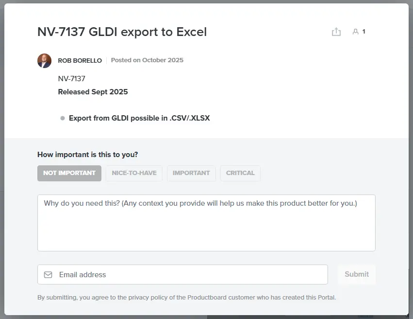The image size is (413, 319).
Task: Click the 'Released Sept 2025' text
Action: tap(93, 92)
